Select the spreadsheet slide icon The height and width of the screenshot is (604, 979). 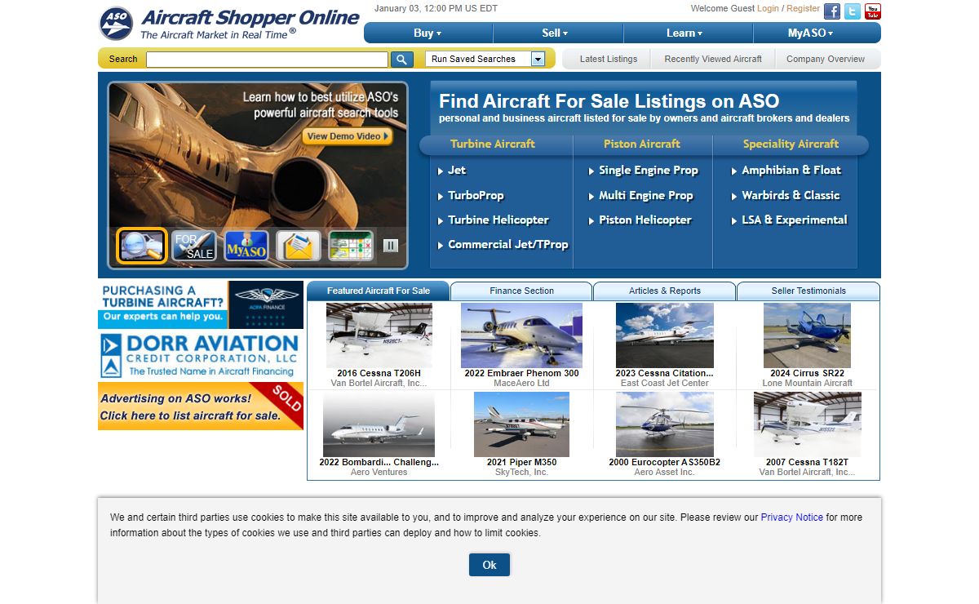[x=351, y=246]
